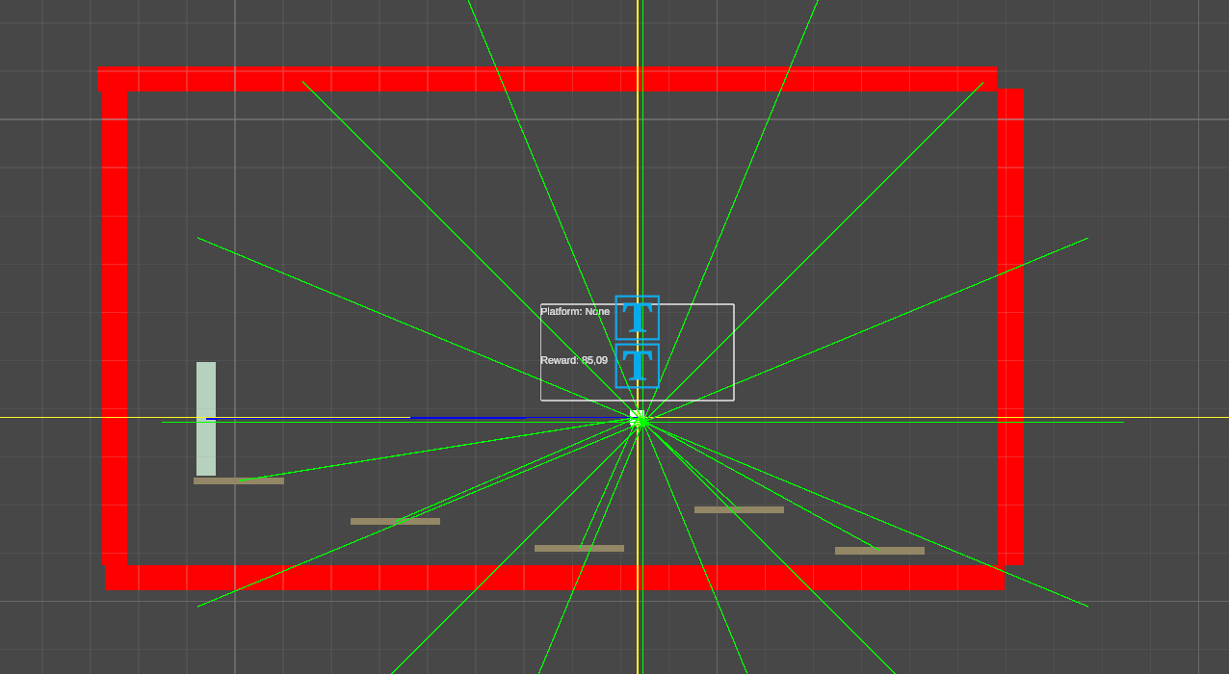Click the blue horizontal line left of the agent
This screenshot has width=1229, height=674.
click(308, 418)
